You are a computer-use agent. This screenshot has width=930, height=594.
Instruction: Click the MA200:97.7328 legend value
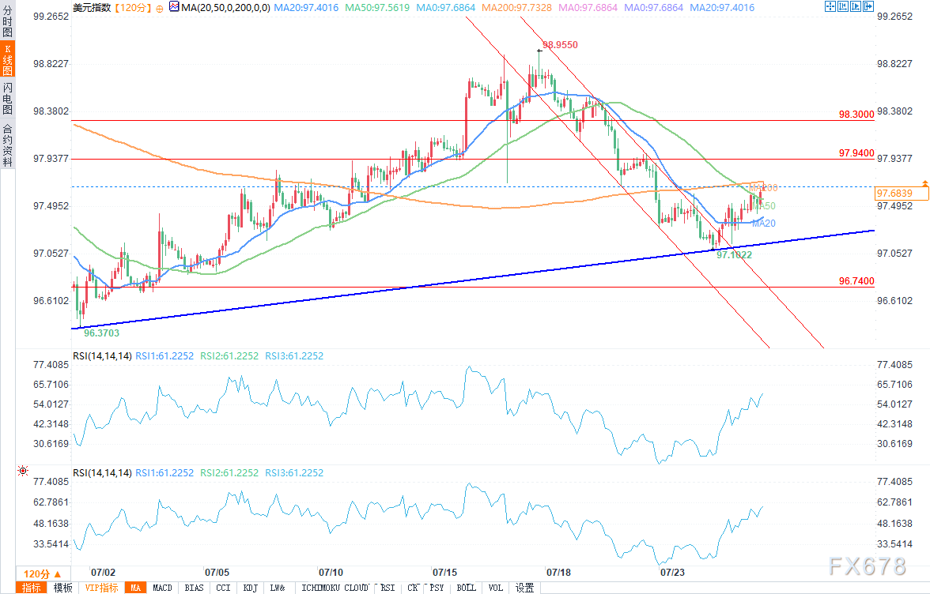point(516,8)
